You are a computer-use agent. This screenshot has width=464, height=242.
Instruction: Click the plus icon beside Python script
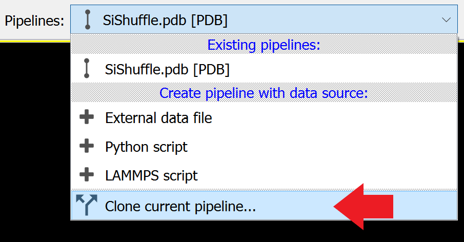(x=87, y=147)
